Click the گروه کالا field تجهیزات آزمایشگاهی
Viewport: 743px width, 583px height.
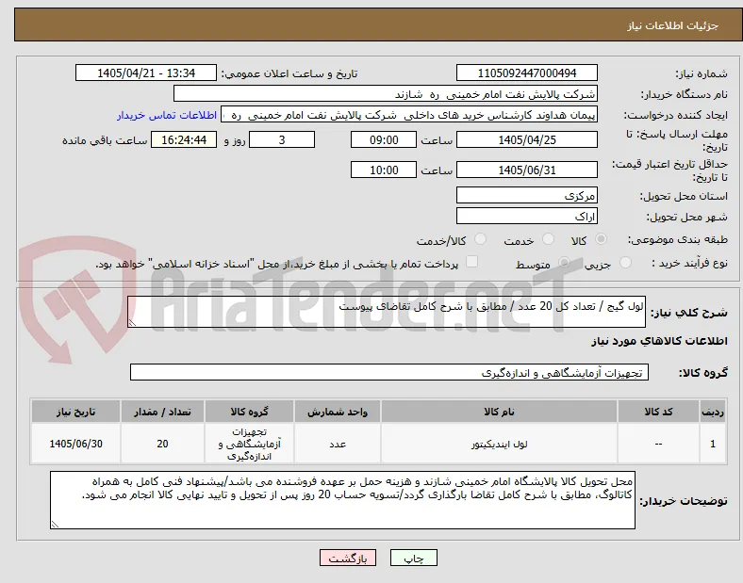[x=389, y=372]
